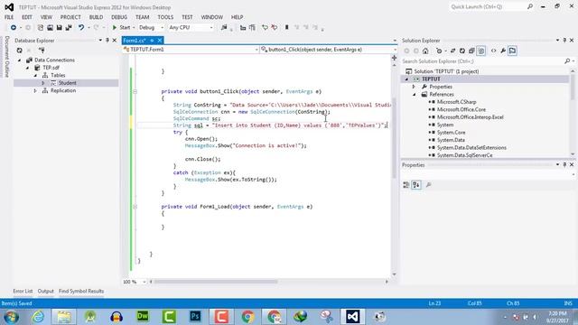Image resolution: width=578 pixels, height=325 pixels.
Task: Open Dreamweaver from the taskbar
Action: click(x=143, y=317)
